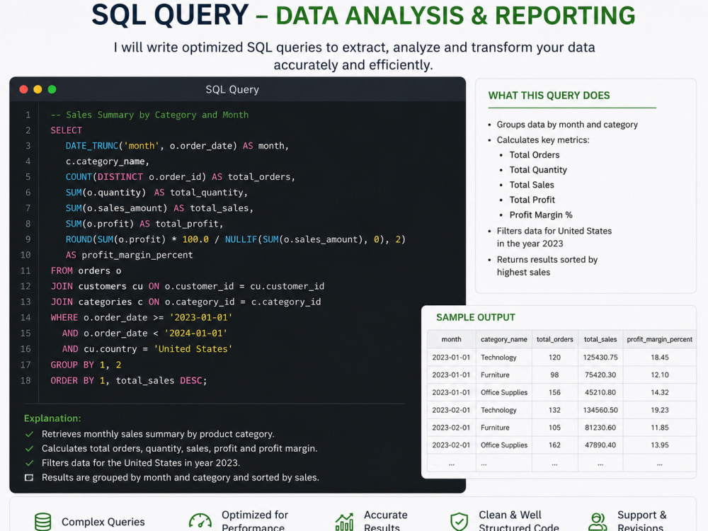
Task: Click the bar chart icon beside Accurate Results
Action: tap(344, 522)
